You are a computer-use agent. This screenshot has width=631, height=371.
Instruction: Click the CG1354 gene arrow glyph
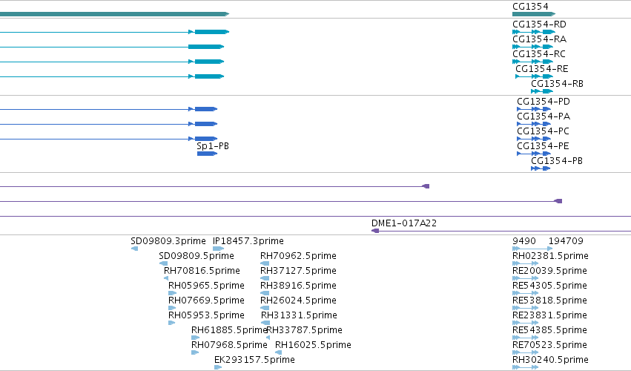tap(534, 14)
